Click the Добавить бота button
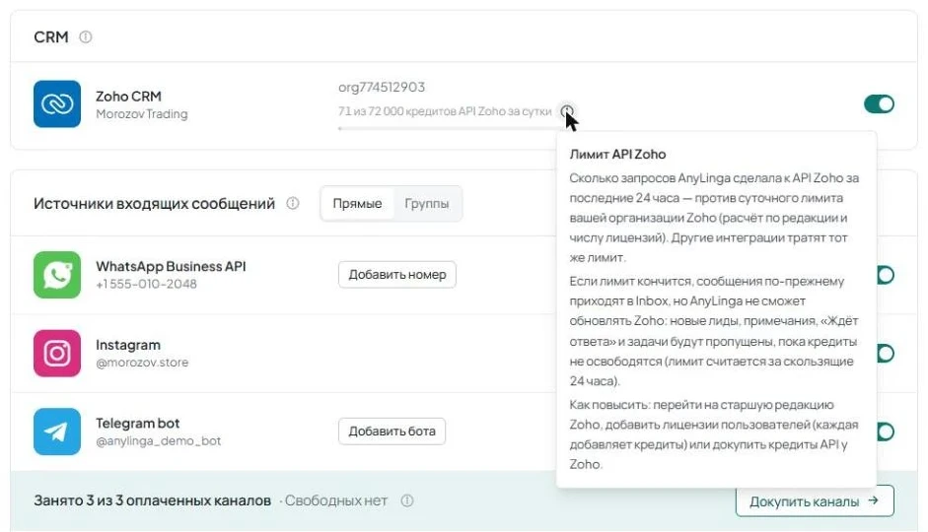 point(392,432)
